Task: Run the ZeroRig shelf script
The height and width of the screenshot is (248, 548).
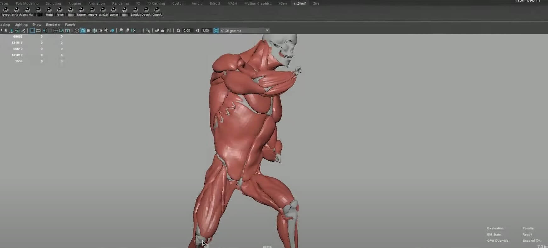Action: tap(135, 11)
